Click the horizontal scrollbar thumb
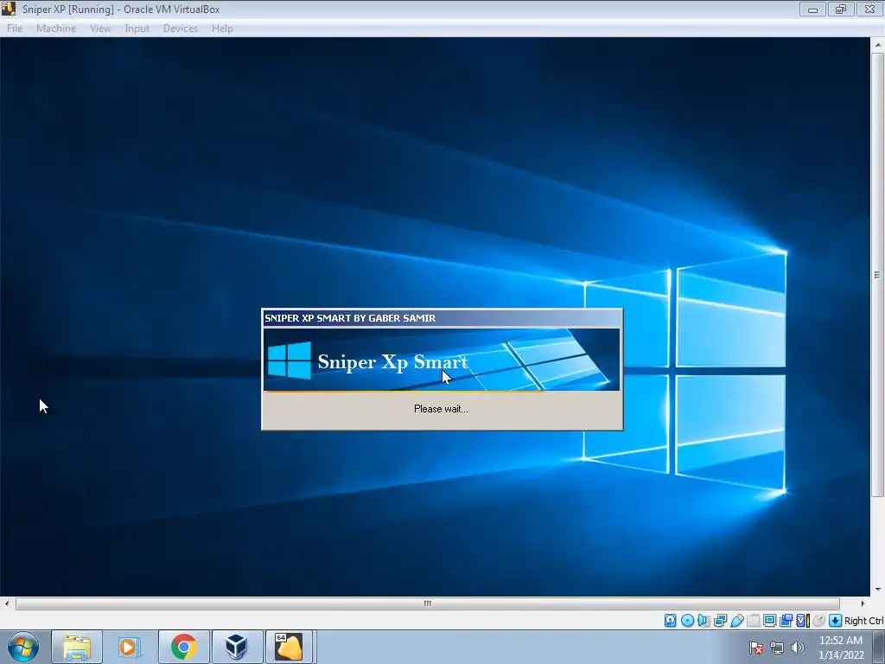This screenshot has height=664, width=885. pos(427,603)
